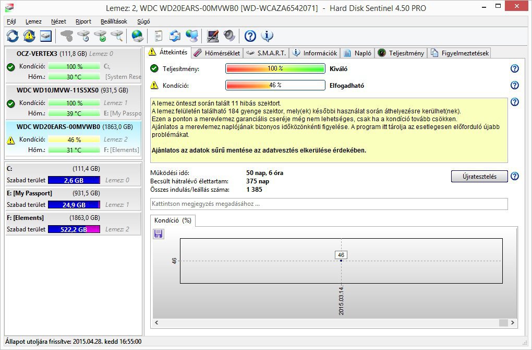Click the gray stethoscope-like toolbar icon
This screenshot has height=350, width=532.
click(x=67, y=36)
